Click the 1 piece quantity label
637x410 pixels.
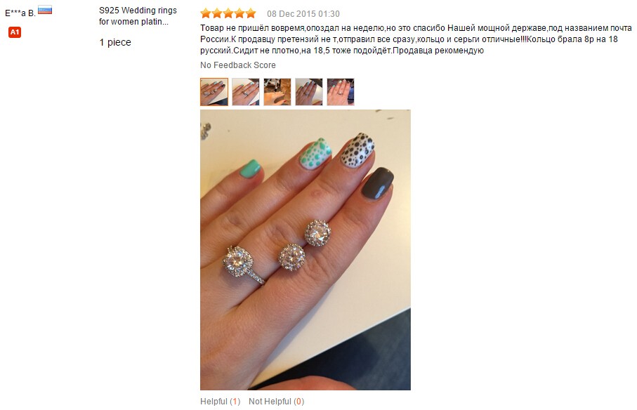point(115,42)
